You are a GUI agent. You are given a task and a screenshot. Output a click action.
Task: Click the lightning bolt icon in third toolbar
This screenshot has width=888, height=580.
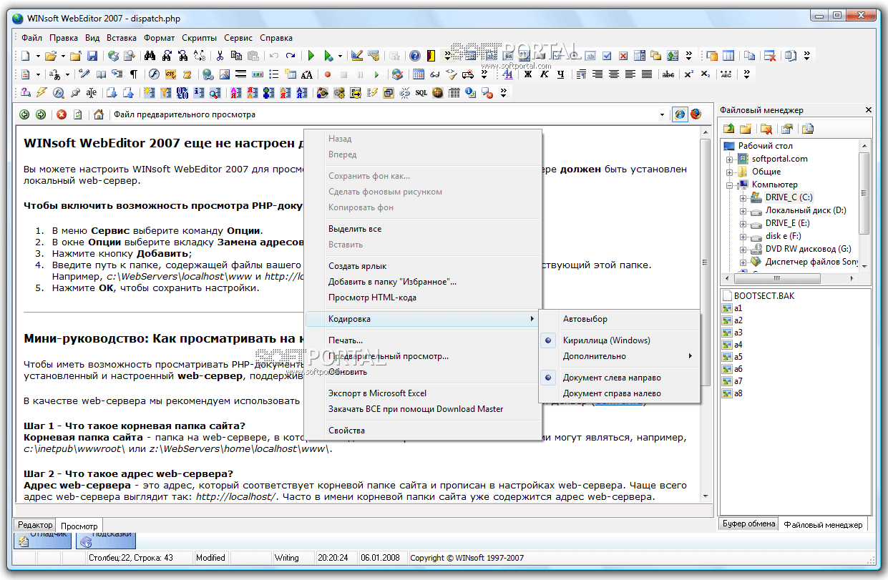click(x=42, y=93)
